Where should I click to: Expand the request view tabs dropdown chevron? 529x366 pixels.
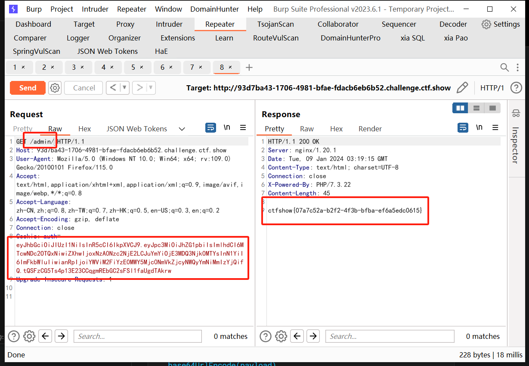[182, 129]
